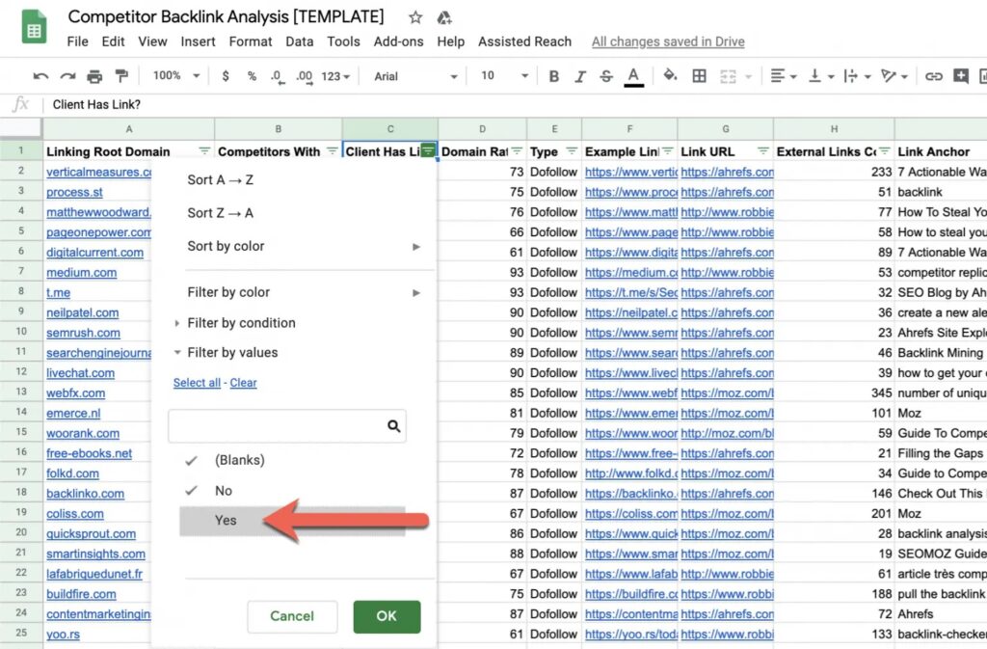The width and height of the screenshot is (987, 649).
Task: Open the neilpatel.com link
Action: click(83, 312)
